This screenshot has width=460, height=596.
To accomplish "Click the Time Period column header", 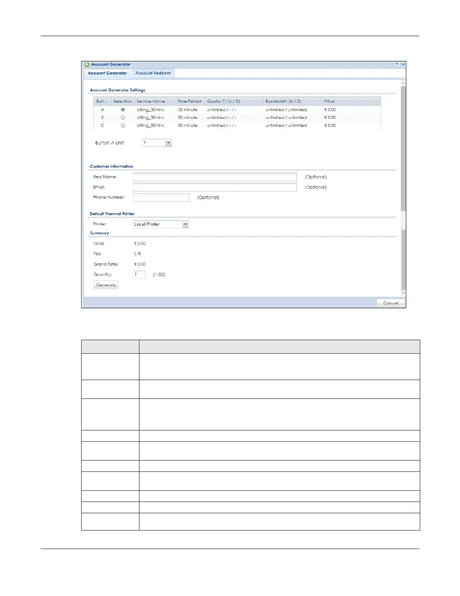I will click(x=190, y=101).
